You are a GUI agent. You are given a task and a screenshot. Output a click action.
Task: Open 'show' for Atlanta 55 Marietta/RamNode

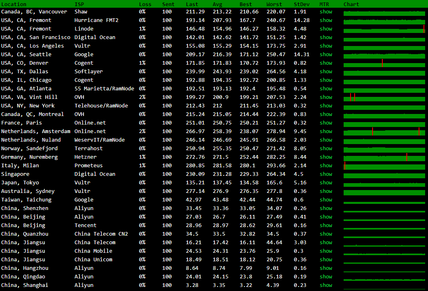pyautogui.click(x=326, y=89)
